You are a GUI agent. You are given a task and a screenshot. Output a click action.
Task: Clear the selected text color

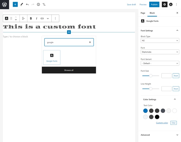tap(173, 123)
